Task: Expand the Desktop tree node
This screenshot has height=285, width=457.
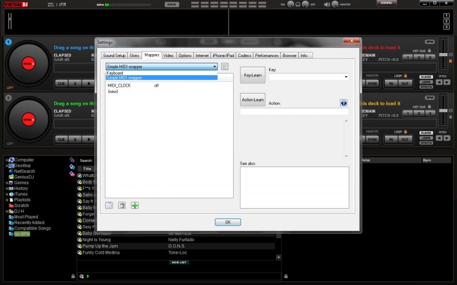Action: tap(7, 166)
